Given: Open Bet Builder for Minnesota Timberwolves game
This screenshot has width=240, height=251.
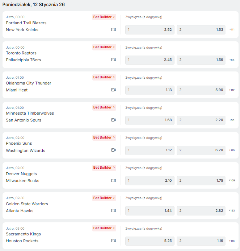Looking at the screenshot, I should 104,107.
